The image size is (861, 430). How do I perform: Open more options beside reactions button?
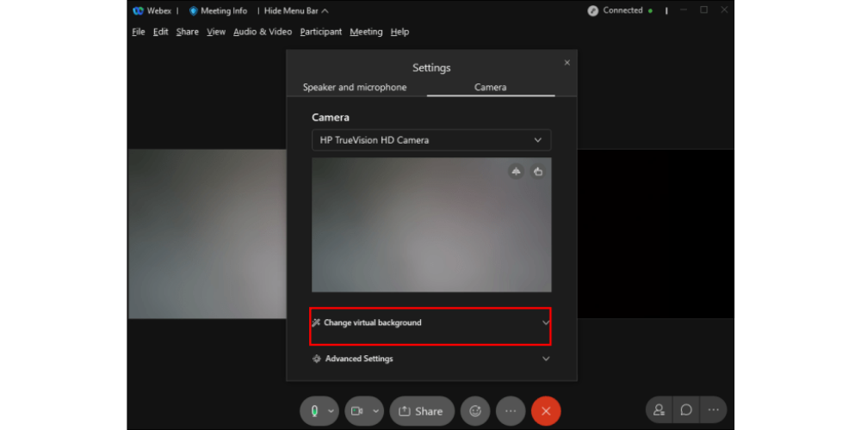point(511,411)
